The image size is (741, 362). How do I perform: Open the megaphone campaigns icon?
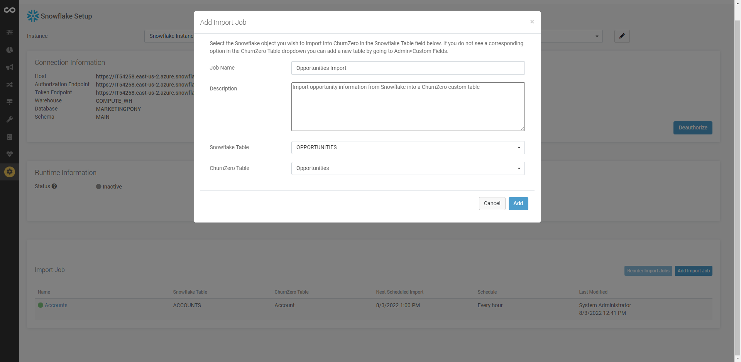(10, 67)
